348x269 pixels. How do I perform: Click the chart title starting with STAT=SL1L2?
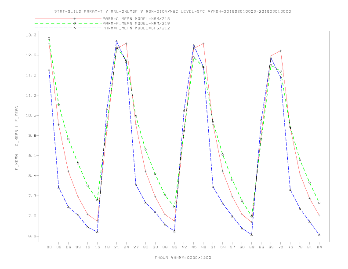(172, 11)
